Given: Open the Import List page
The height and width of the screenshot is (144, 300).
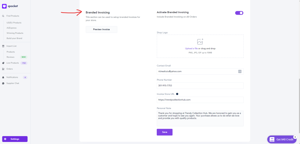Looking at the screenshot, I should click(11, 46).
